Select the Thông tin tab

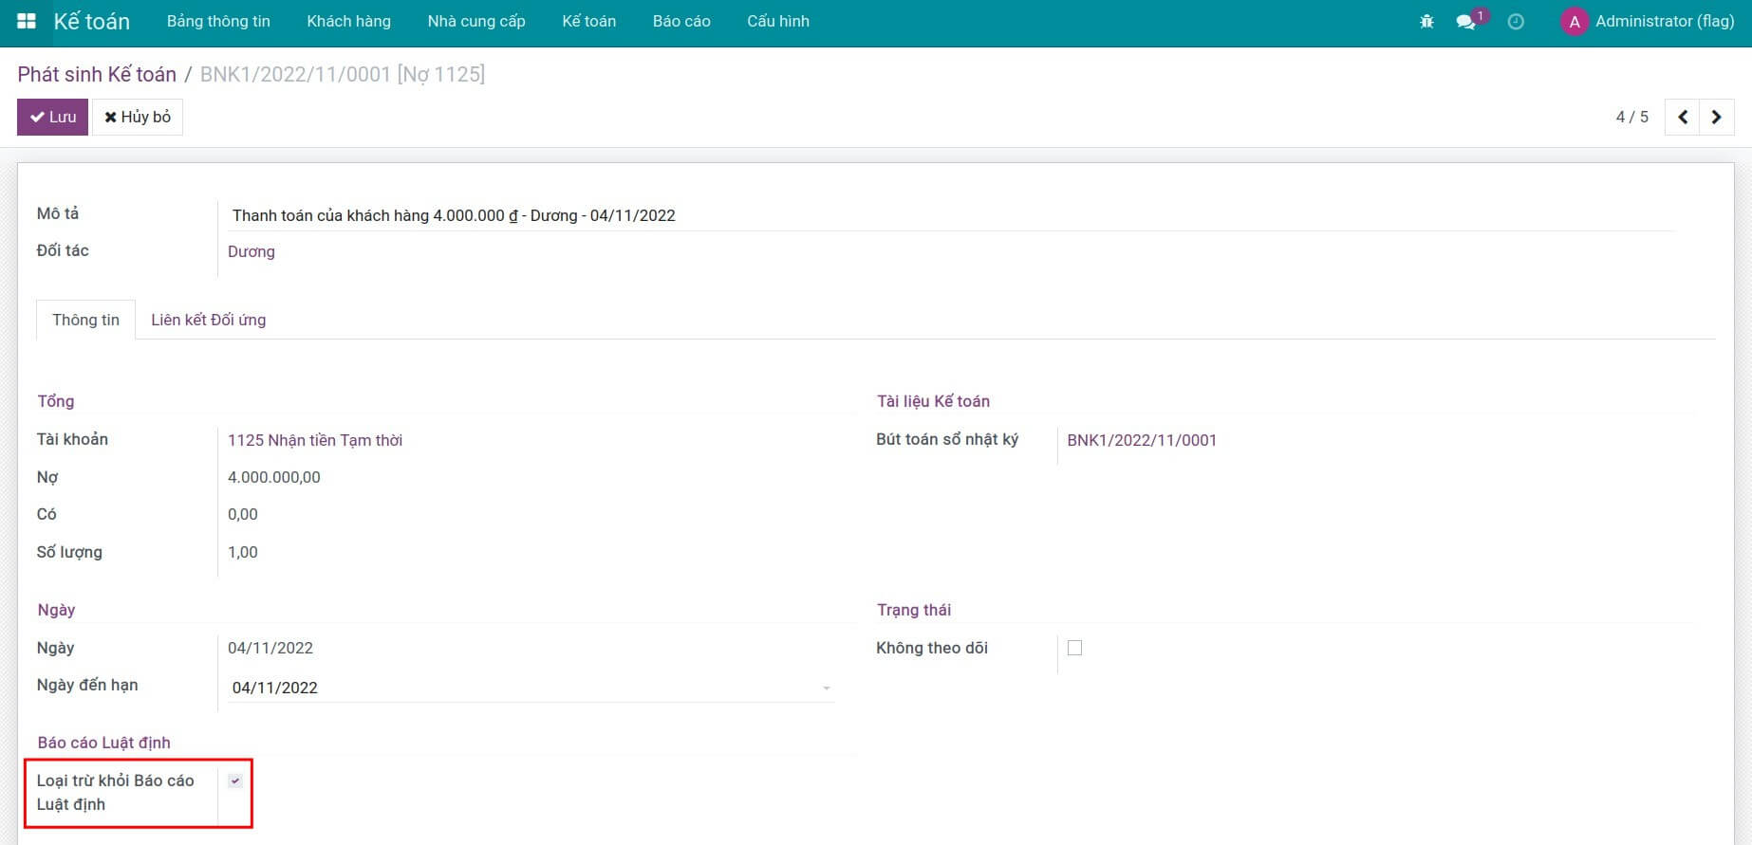[x=85, y=320]
